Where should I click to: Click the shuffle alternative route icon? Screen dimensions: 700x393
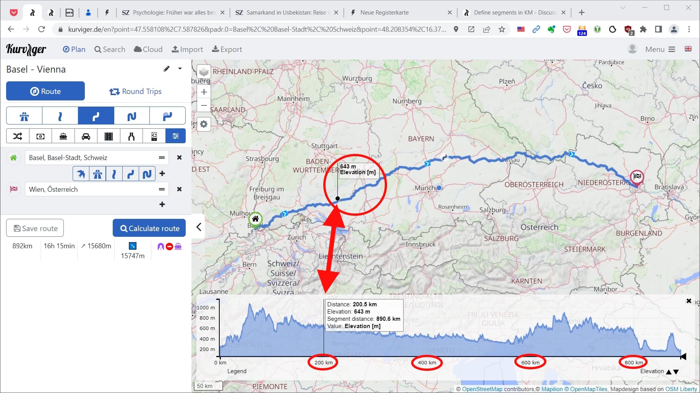click(x=18, y=136)
